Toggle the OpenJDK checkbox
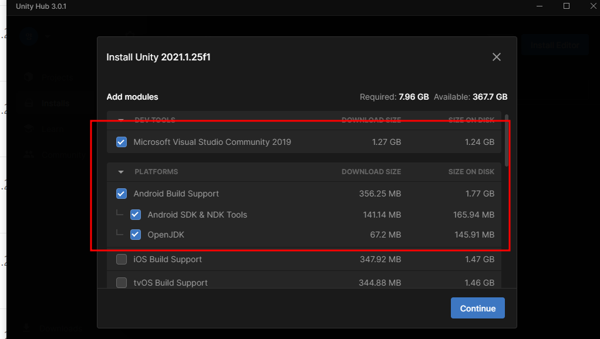 (136, 234)
